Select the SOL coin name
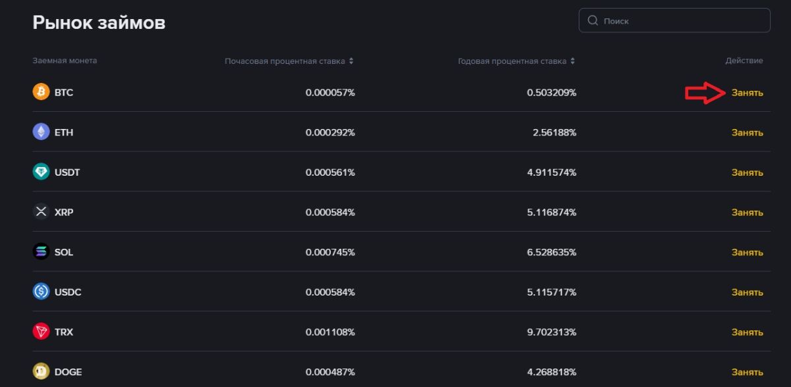The width and height of the screenshot is (791, 387). (x=64, y=252)
